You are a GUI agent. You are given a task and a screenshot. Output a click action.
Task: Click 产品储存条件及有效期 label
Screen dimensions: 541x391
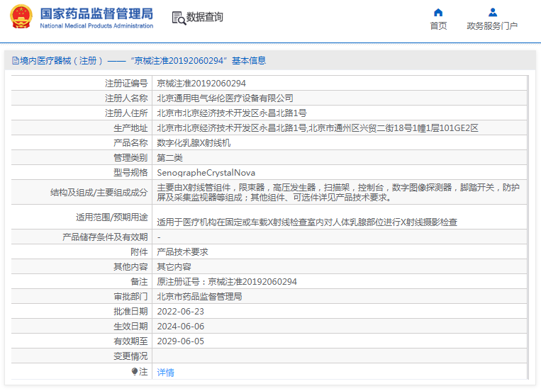coord(105,237)
